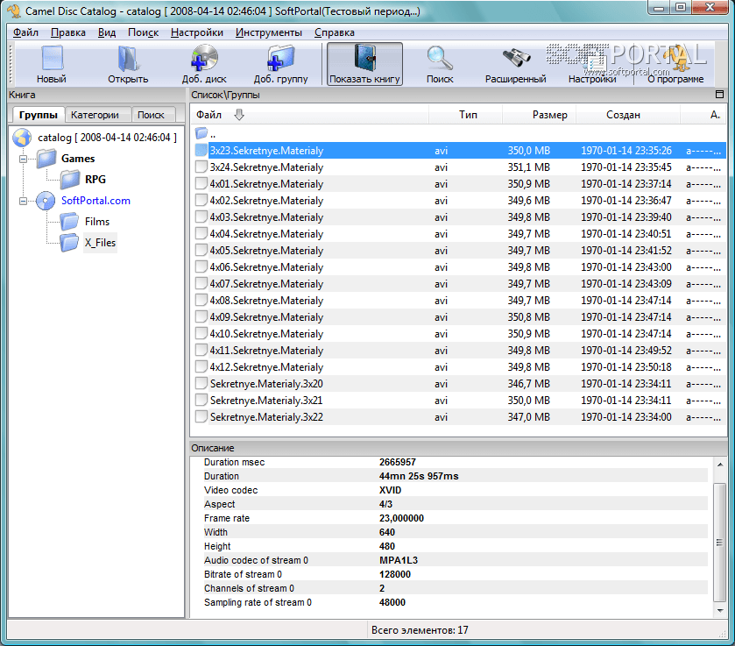Toggle the Показать книгу button
This screenshot has height=646, width=735.
pyautogui.click(x=364, y=64)
